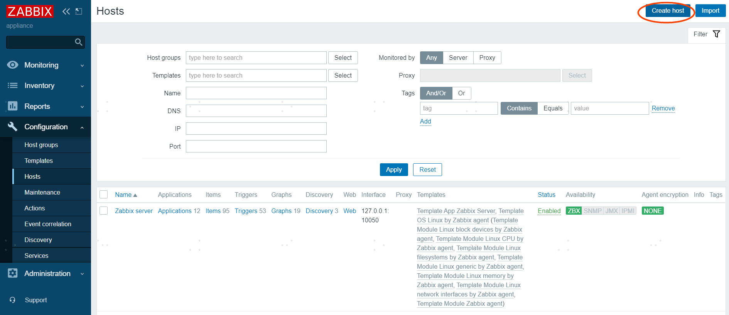
Task: Open Templates Select popup
Action: coord(343,75)
